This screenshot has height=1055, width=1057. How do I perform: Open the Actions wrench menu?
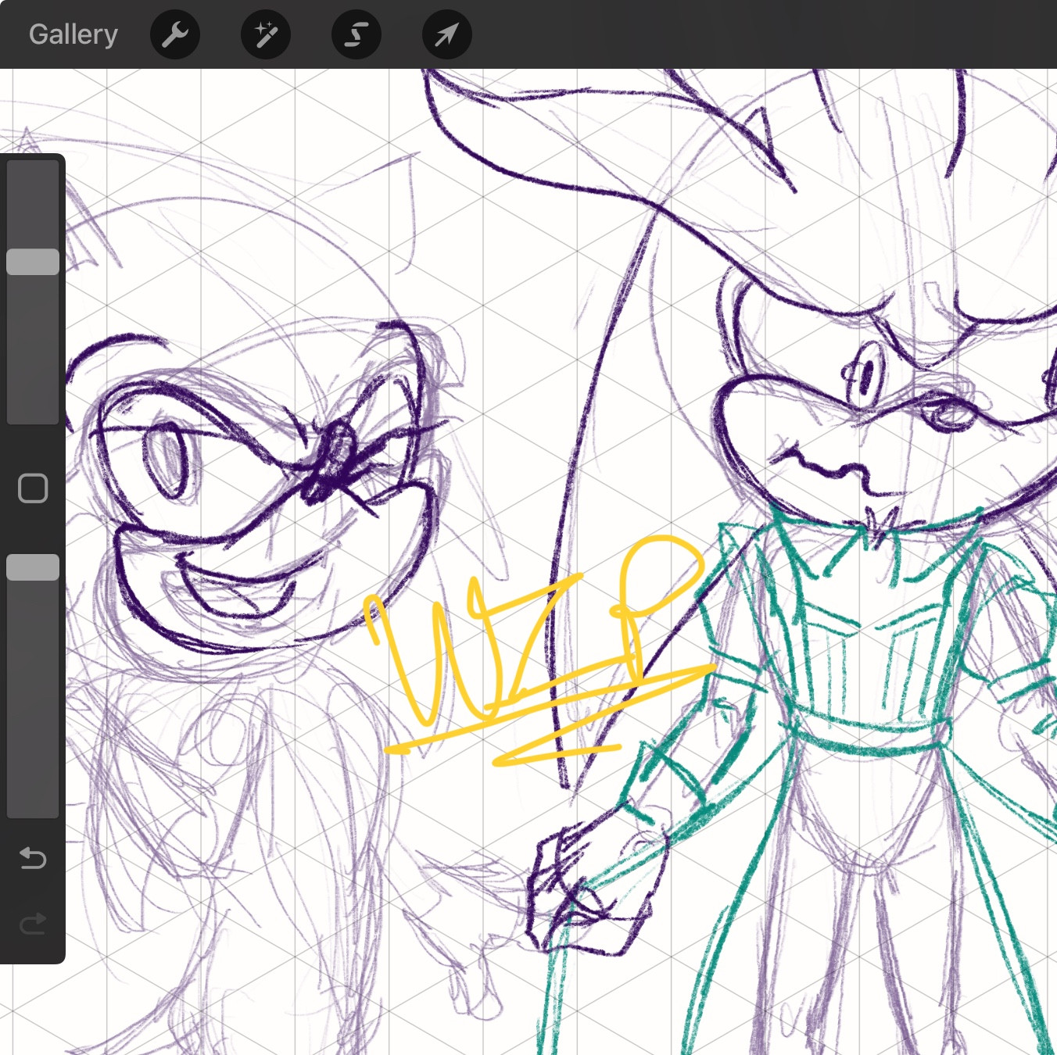tap(175, 34)
